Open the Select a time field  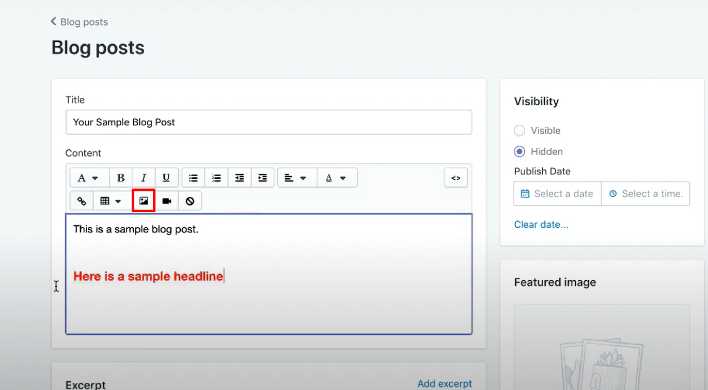coord(646,194)
